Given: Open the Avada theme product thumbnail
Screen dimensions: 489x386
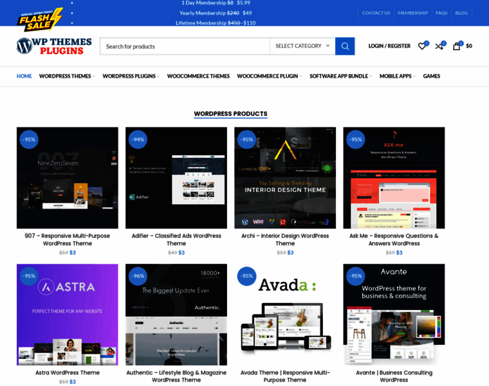Looking at the screenshot, I should point(285,315).
